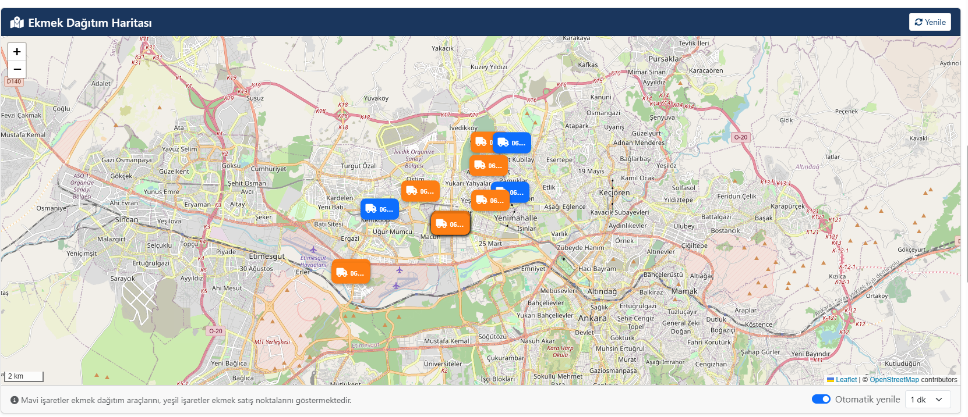This screenshot has width=968, height=417.
Task: Zoom in on the map
Action: pos(17,52)
